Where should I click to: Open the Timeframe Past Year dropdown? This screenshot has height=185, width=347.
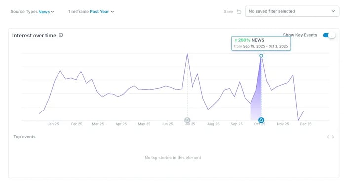pyautogui.click(x=90, y=12)
